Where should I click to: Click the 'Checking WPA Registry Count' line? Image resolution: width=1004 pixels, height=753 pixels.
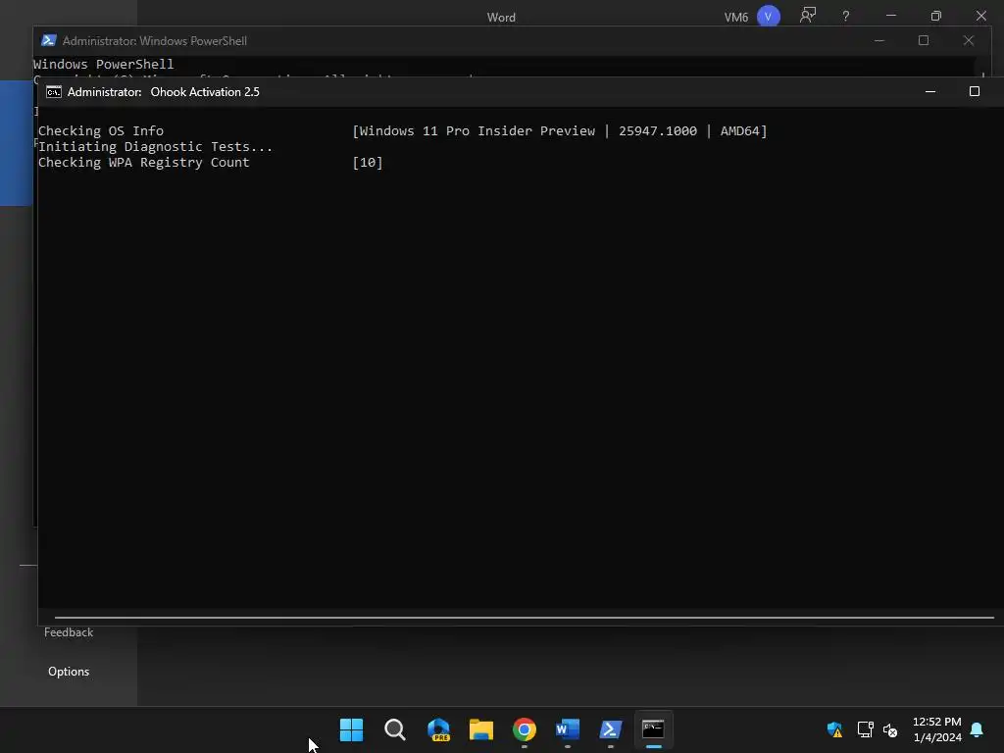[143, 163]
